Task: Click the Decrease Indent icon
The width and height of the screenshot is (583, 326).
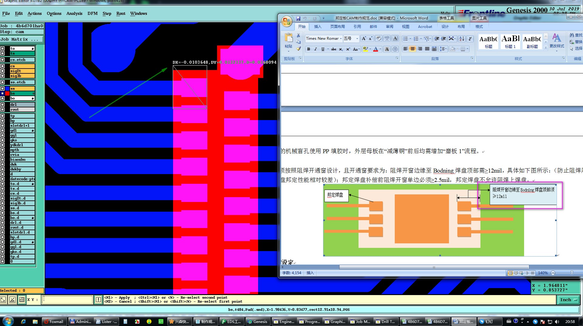Action: point(437,39)
